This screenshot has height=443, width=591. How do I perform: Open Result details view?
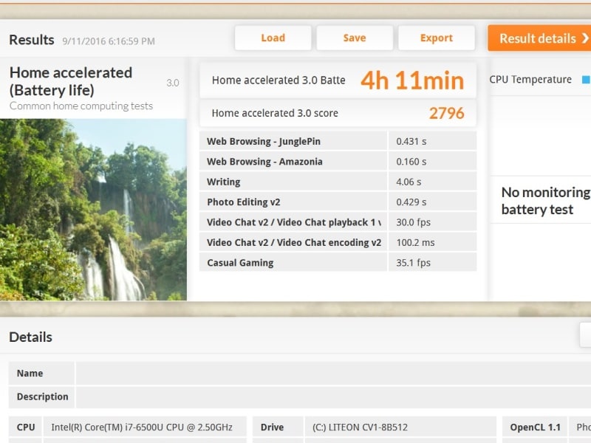[539, 38]
